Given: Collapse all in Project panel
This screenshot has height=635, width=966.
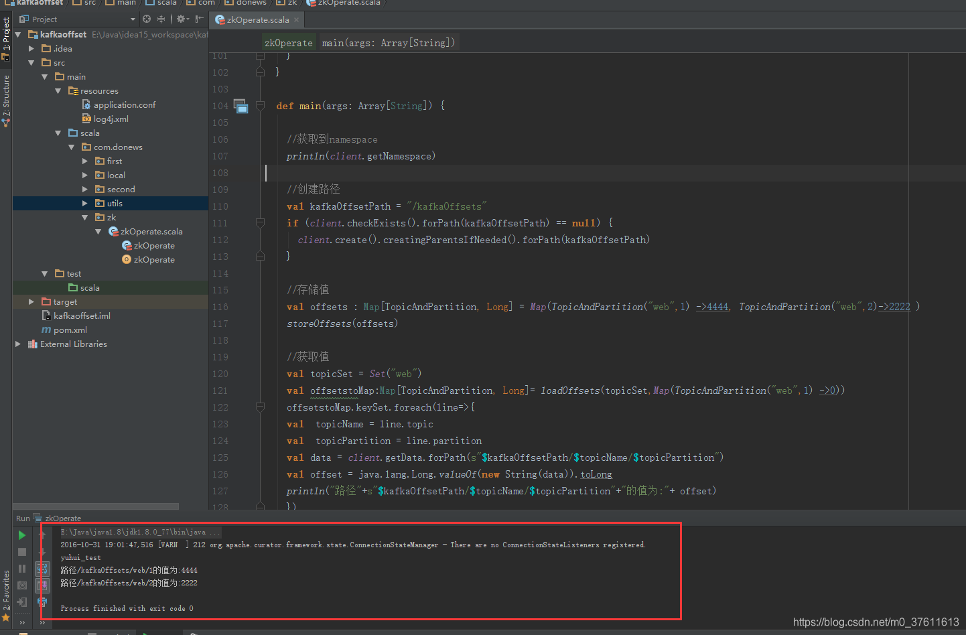Looking at the screenshot, I should tap(161, 19).
